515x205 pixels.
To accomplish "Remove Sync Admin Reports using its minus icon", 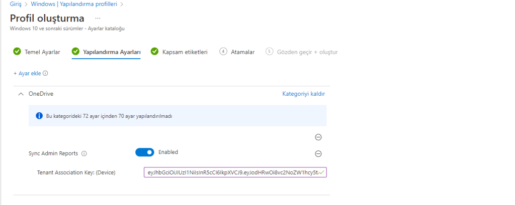I will point(318,154).
